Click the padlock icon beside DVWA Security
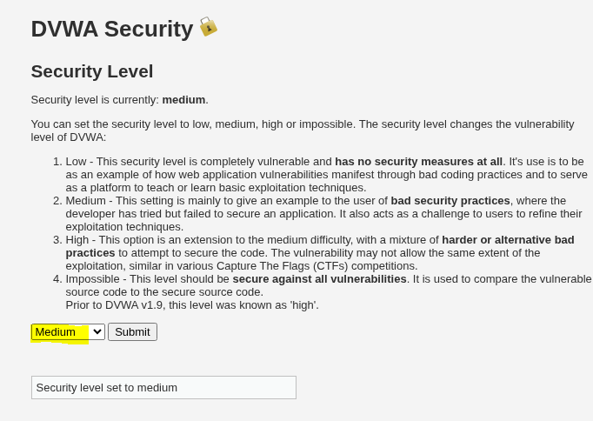This screenshot has width=593, height=421. (208, 27)
